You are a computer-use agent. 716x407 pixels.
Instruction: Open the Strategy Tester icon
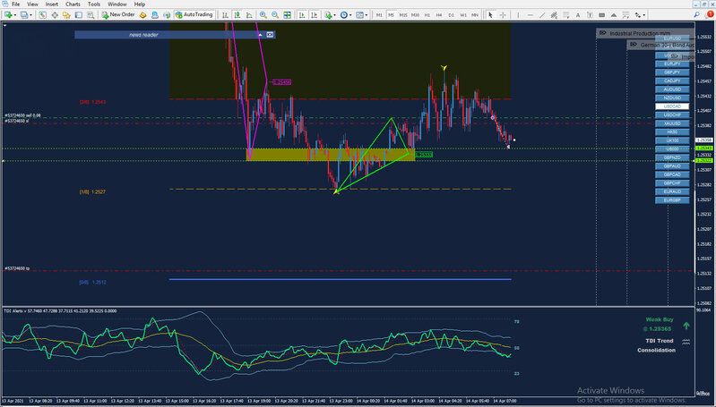coord(91,15)
